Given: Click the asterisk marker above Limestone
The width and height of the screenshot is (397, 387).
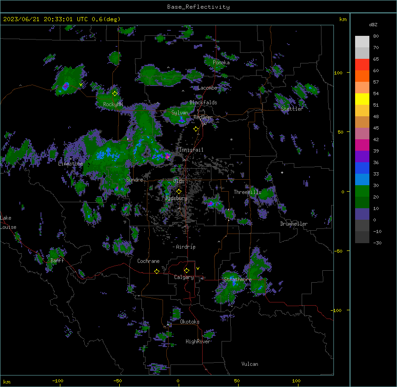Looking at the screenshot, I should 71,159.
